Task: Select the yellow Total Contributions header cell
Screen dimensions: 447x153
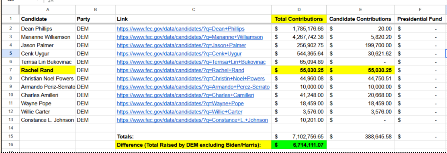Action: pyautogui.click(x=299, y=19)
